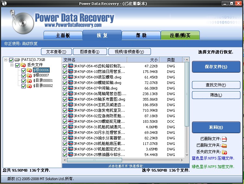Open the www.PowerDataRecovery.com link
The height and width of the screenshot is (184, 244).
click(x=73, y=25)
